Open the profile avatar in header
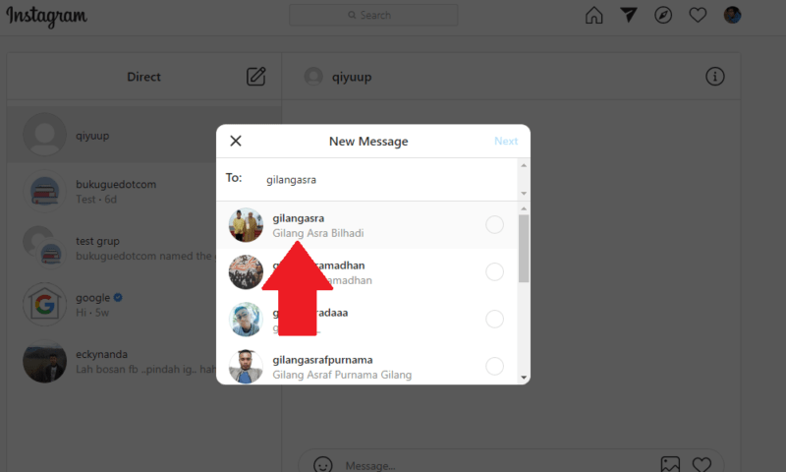This screenshot has width=786, height=472. pos(732,15)
